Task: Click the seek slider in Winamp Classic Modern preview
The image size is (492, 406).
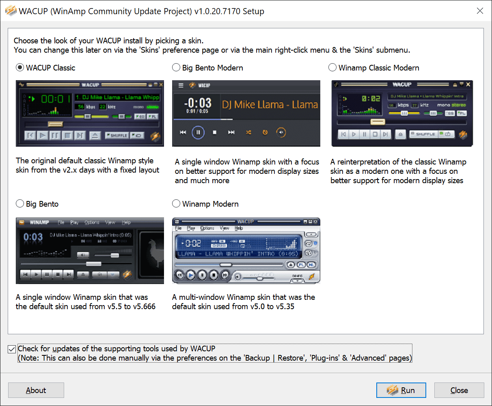Action: pos(378,122)
